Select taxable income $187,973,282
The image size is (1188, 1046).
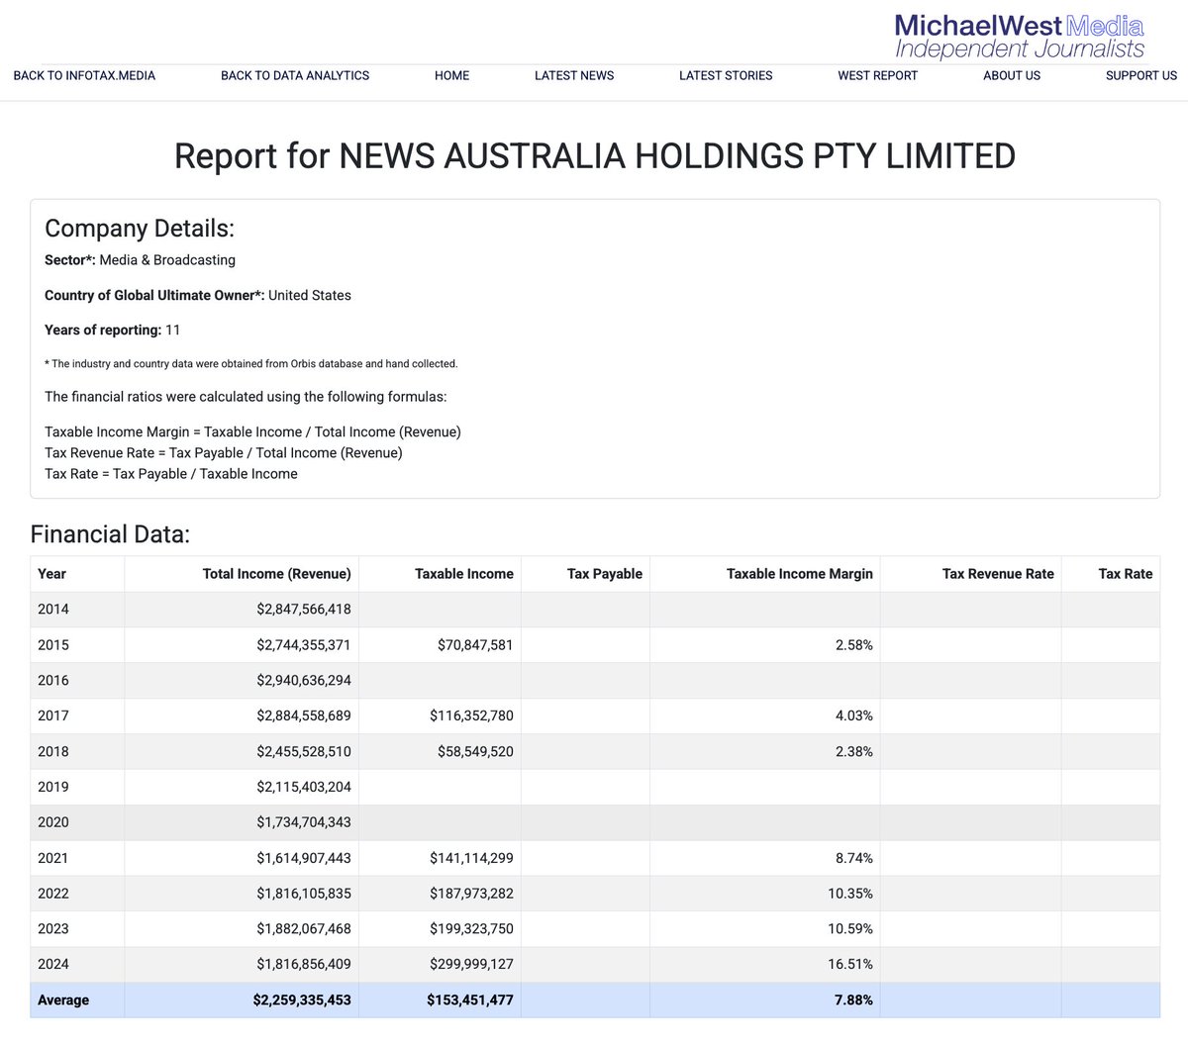pyautogui.click(x=440, y=894)
